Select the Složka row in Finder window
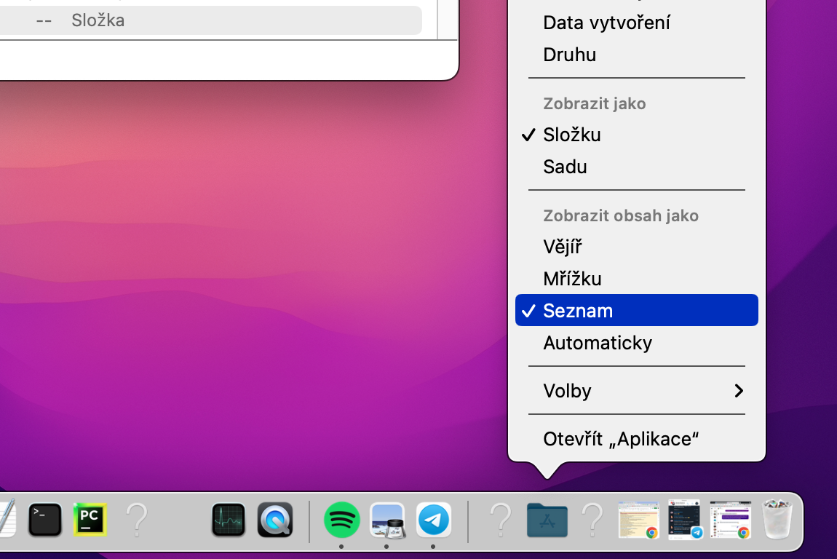Screen dimensions: 837x559 pos(211,20)
